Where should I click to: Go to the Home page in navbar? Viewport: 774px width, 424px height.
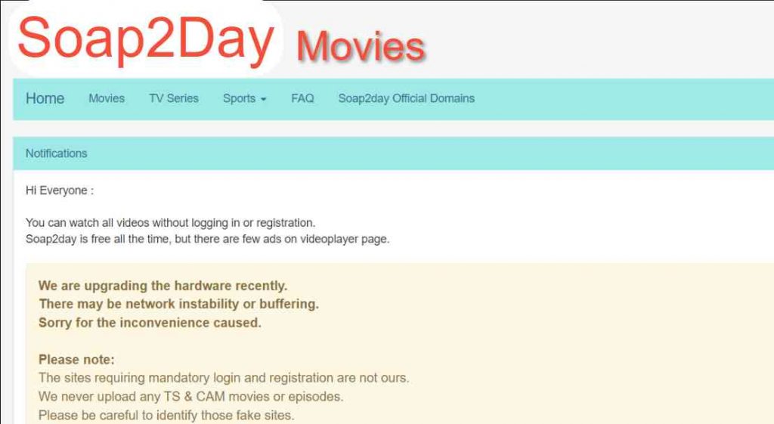point(45,98)
